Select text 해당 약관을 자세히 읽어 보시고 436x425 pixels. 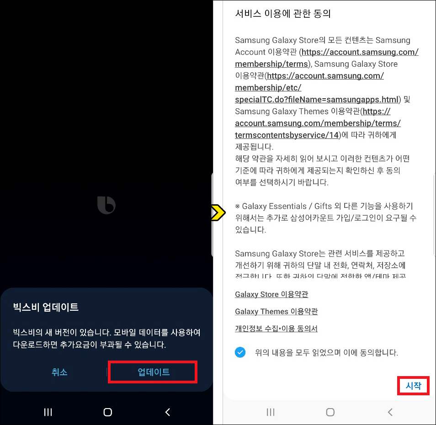tap(287, 159)
